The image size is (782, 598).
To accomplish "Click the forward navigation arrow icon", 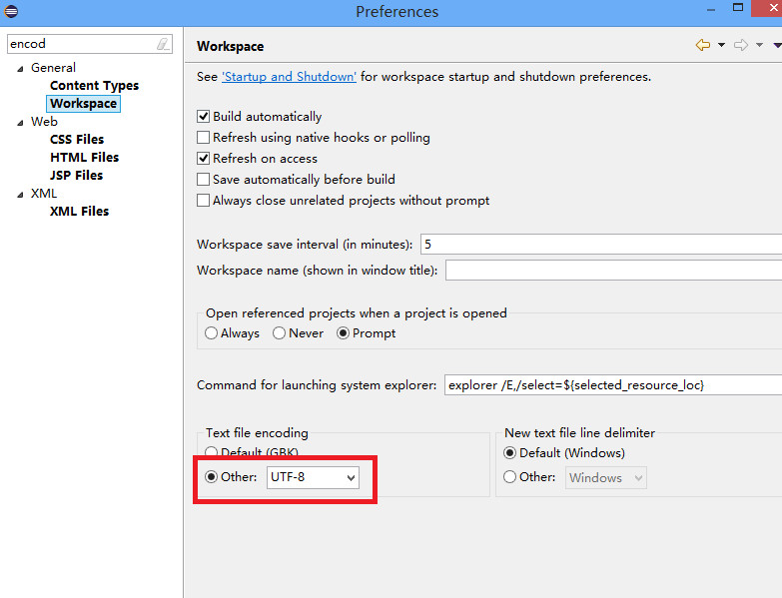I will (741, 45).
